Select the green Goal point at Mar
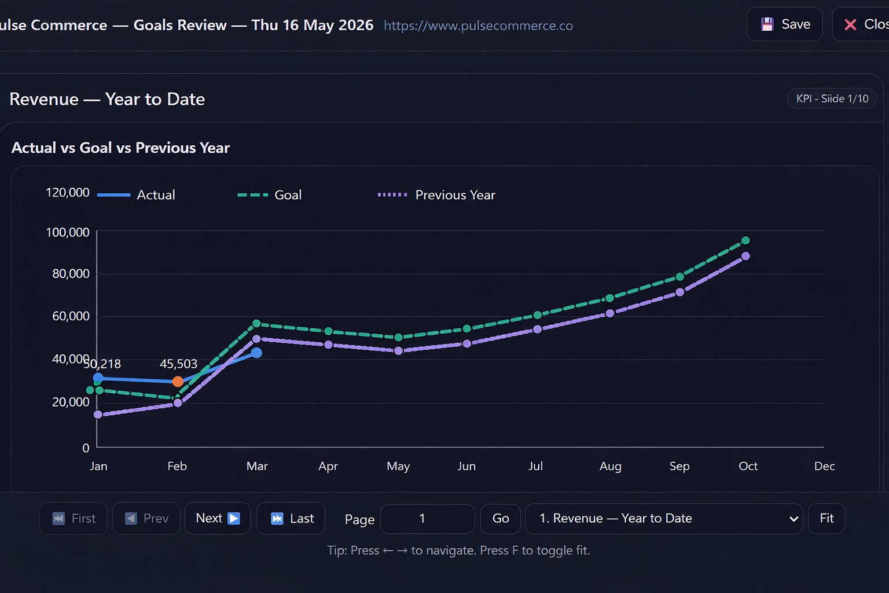889x593 pixels. tap(256, 323)
